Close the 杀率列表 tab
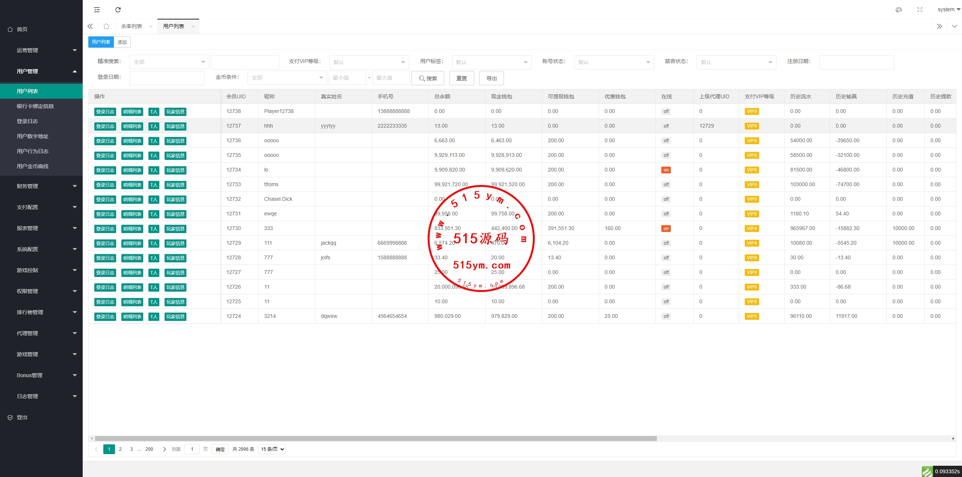 [x=151, y=26]
